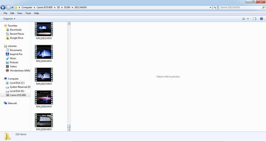266x142 pixels.
Task: Click the Downloads folder icon
Action: pos(7,30)
